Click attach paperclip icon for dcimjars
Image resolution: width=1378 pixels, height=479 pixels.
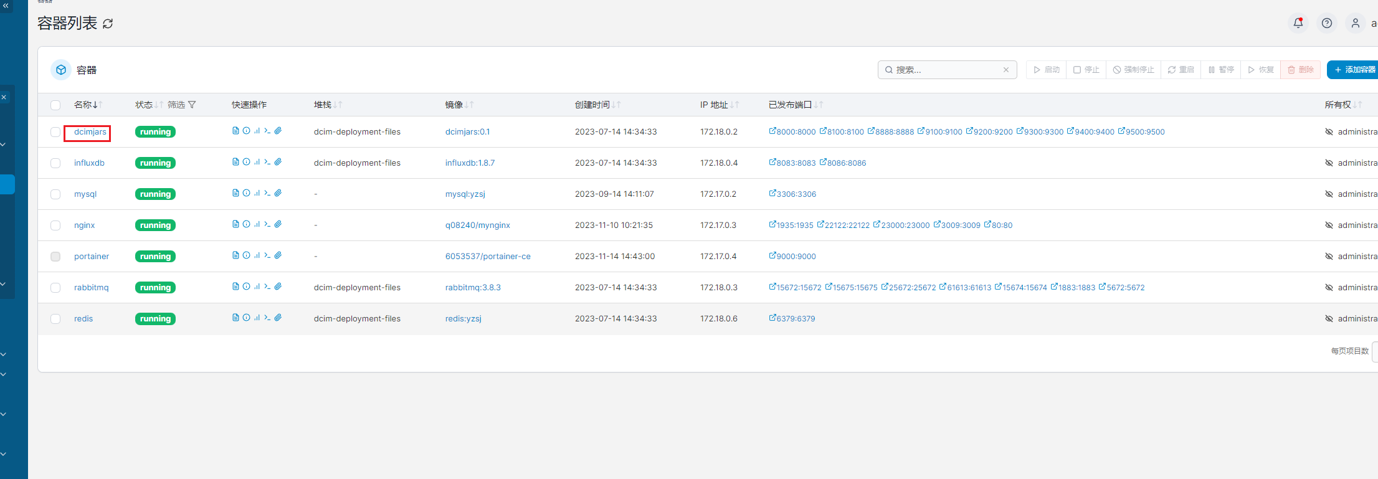[x=278, y=131]
